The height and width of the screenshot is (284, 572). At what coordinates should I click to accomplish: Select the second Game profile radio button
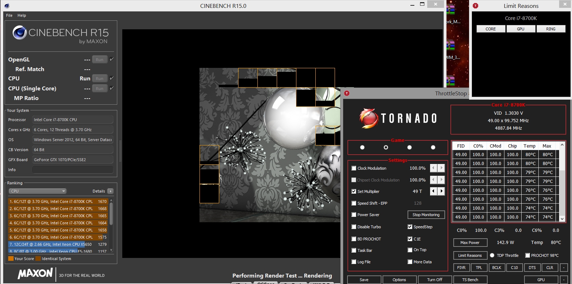coord(386,147)
